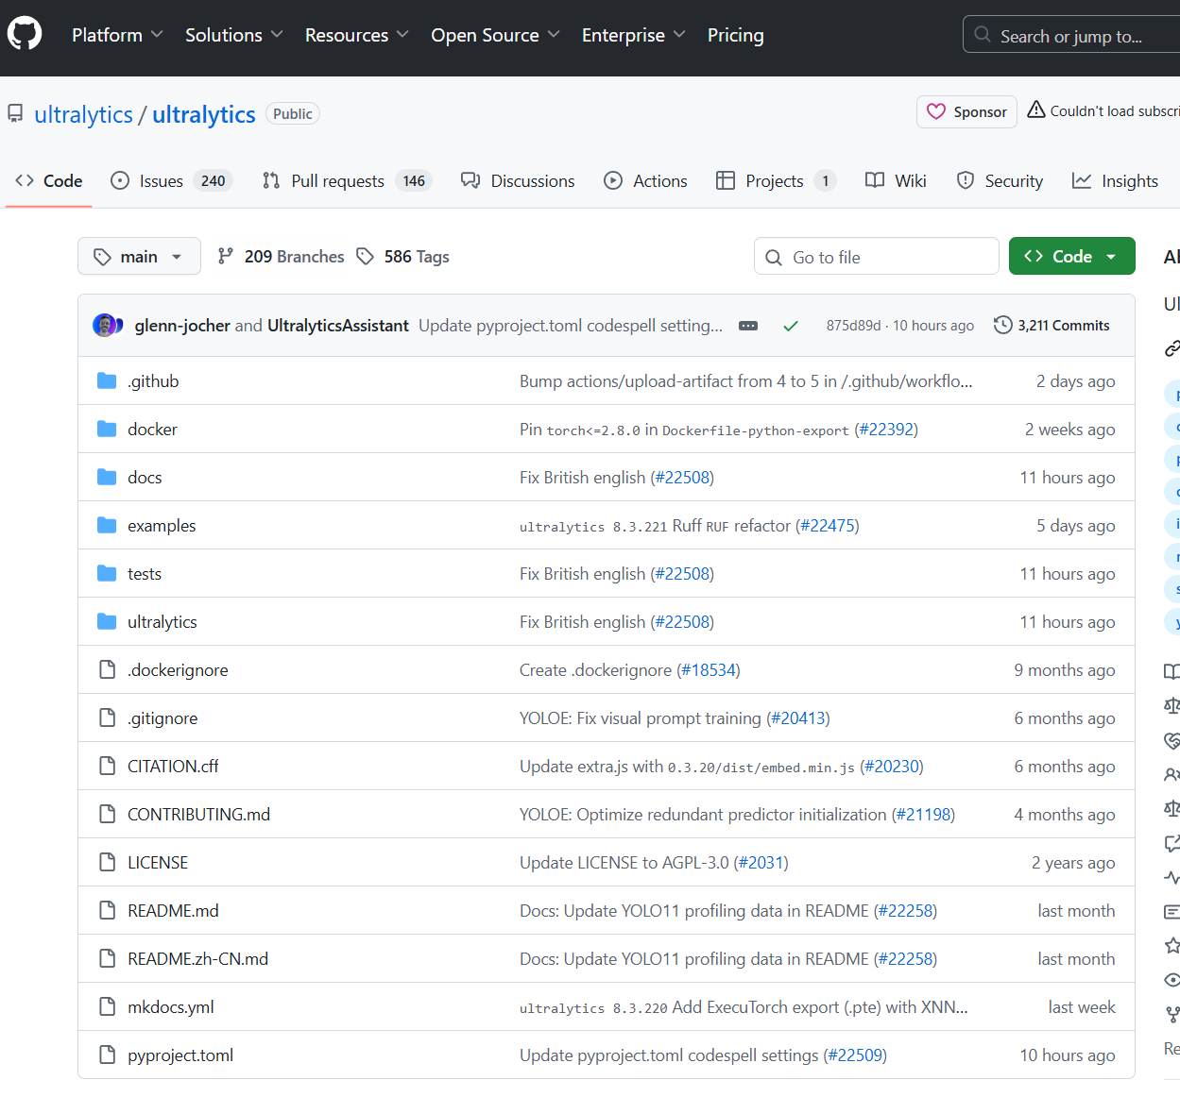
Task: Click the Sponsor button
Action: pyautogui.click(x=966, y=111)
